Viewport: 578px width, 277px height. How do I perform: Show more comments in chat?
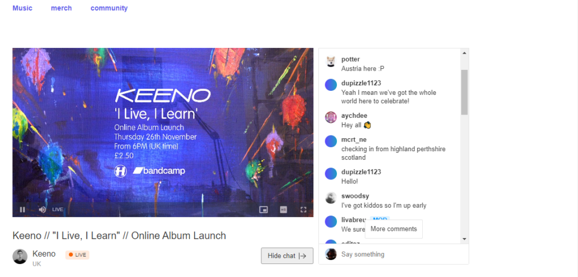coord(393,229)
